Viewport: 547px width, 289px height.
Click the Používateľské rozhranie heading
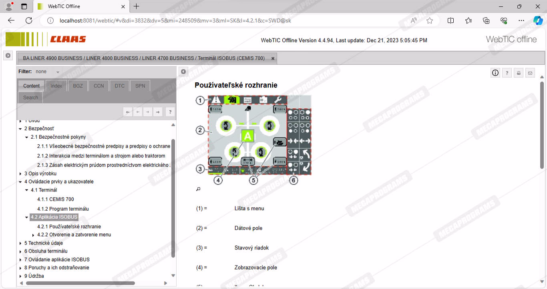[236, 85]
